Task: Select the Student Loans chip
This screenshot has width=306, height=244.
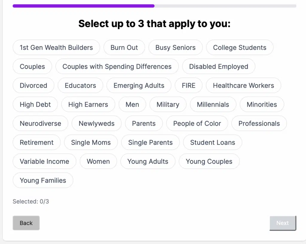Action: tap(212, 142)
